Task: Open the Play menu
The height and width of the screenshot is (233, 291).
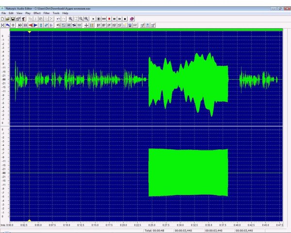Action: 28,13
